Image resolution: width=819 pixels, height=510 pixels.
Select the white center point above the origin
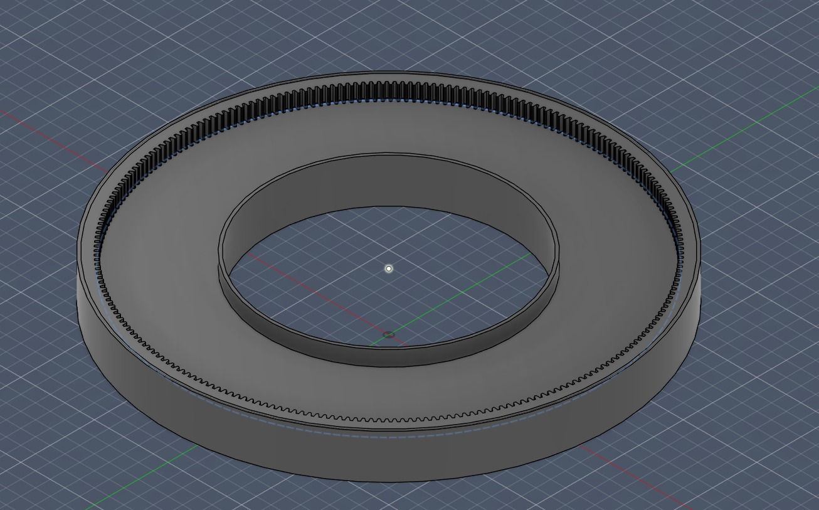(x=389, y=268)
